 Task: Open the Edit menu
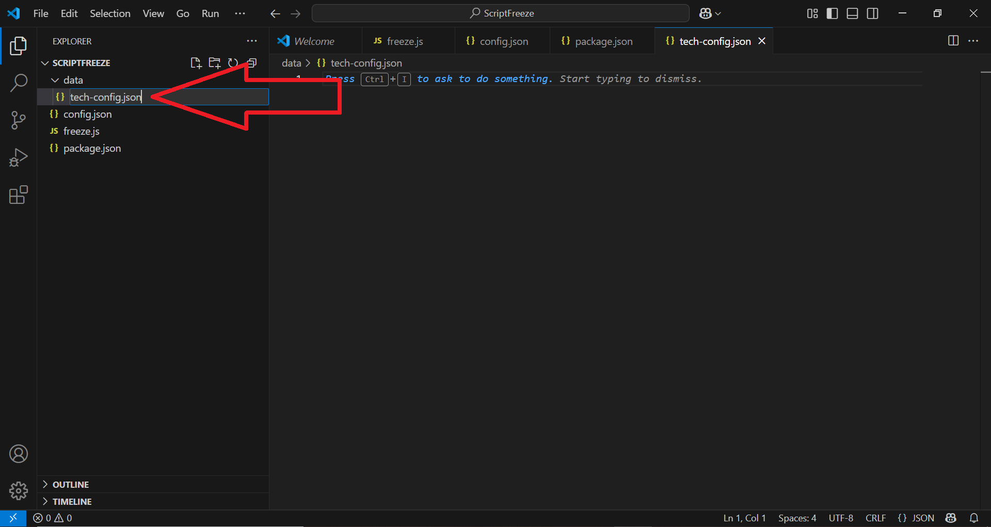point(69,13)
